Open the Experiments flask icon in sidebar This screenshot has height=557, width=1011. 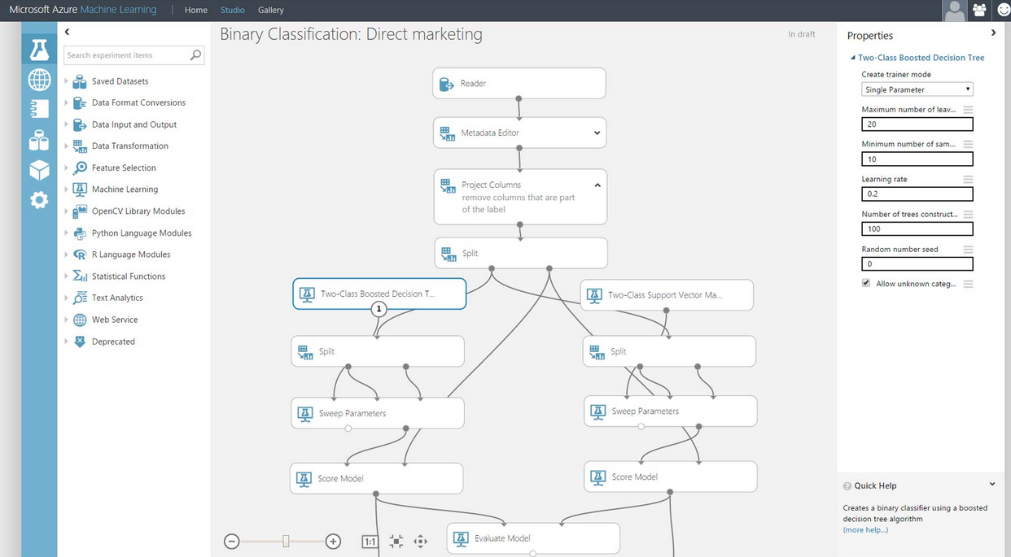tap(39, 50)
